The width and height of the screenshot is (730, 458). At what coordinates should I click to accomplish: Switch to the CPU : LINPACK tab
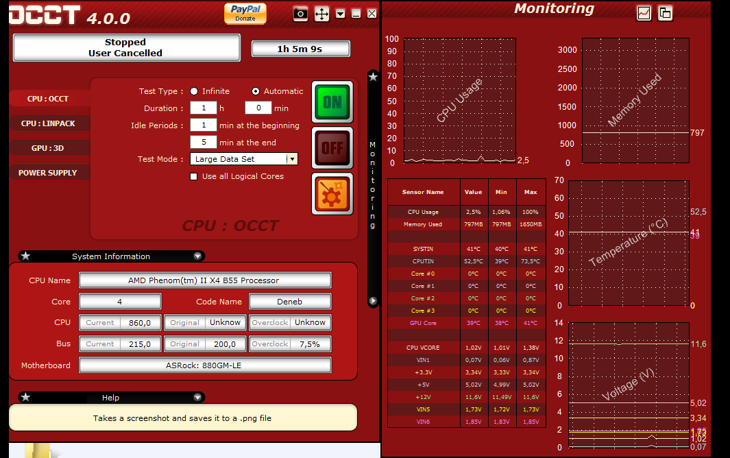coord(48,123)
